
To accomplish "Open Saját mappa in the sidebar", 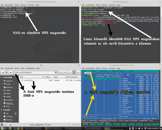I will click(8, 81).
